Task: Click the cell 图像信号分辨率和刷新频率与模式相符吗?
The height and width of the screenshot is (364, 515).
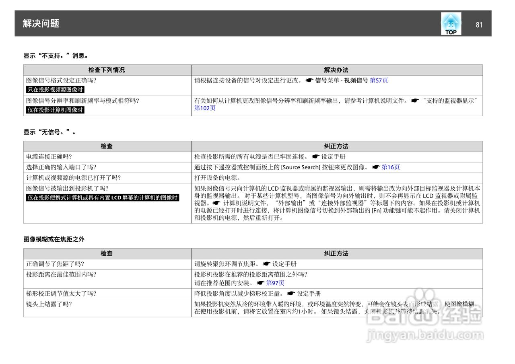Action: (82, 101)
